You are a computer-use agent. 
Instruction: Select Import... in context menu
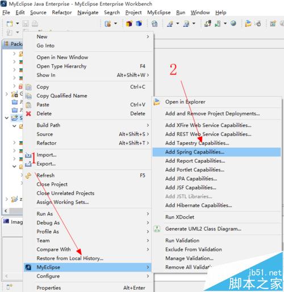click(x=87, y=155)
